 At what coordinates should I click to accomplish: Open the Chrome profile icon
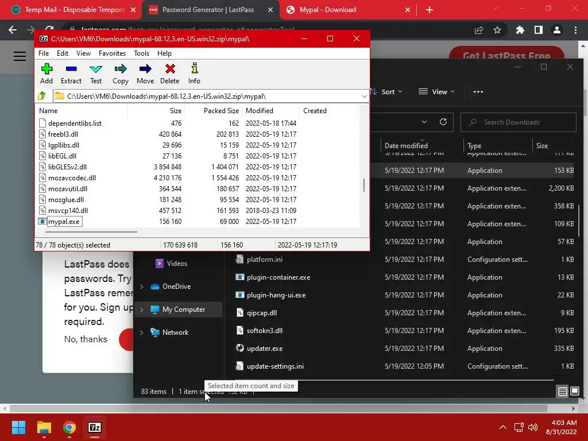[557, 30]
